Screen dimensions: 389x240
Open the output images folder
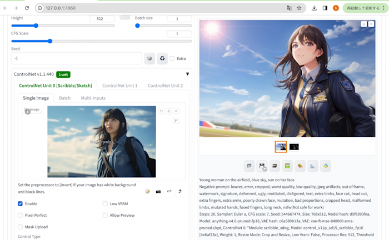coord(249,166)
